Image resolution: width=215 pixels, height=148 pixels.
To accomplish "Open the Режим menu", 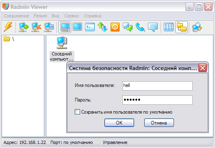I will point(40,16).
